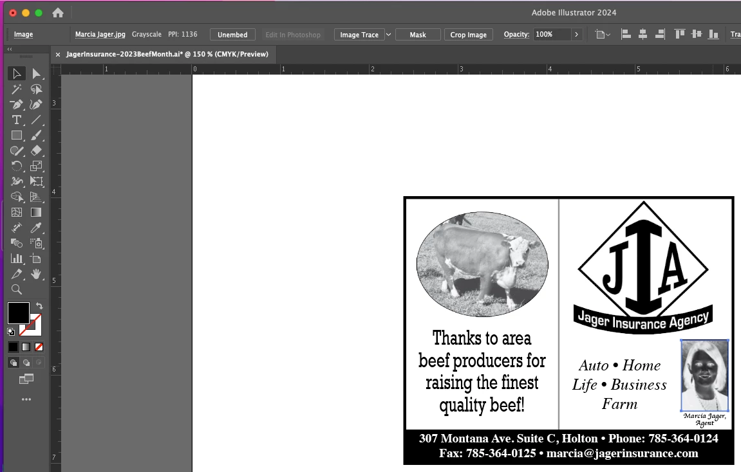Pick the Type tool
Screen dimensions: 741x472
click(x=17, y=120)
